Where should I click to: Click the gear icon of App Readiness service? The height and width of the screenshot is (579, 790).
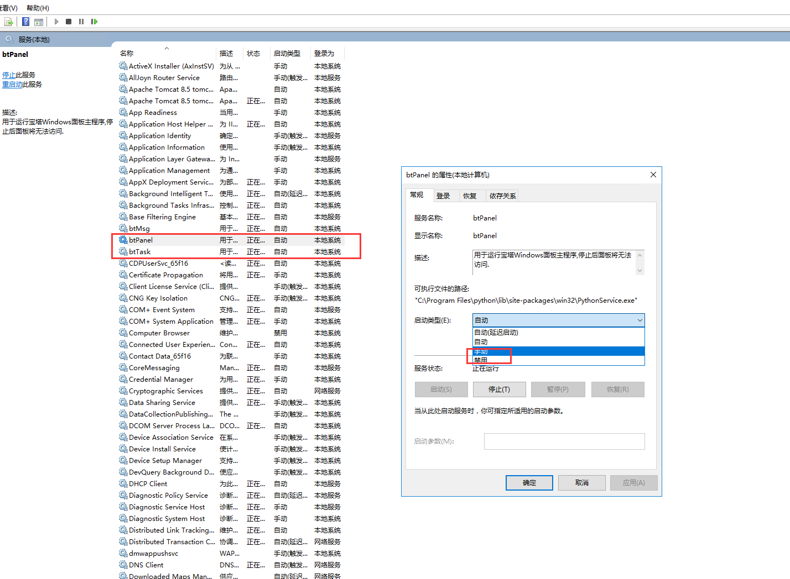[x=123, y=112]
